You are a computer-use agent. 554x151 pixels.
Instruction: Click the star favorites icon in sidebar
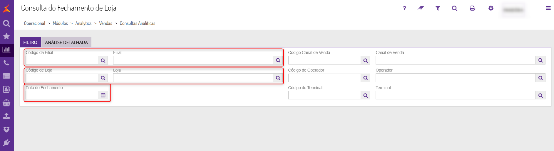pyautogui.click(x=6, y=36)
